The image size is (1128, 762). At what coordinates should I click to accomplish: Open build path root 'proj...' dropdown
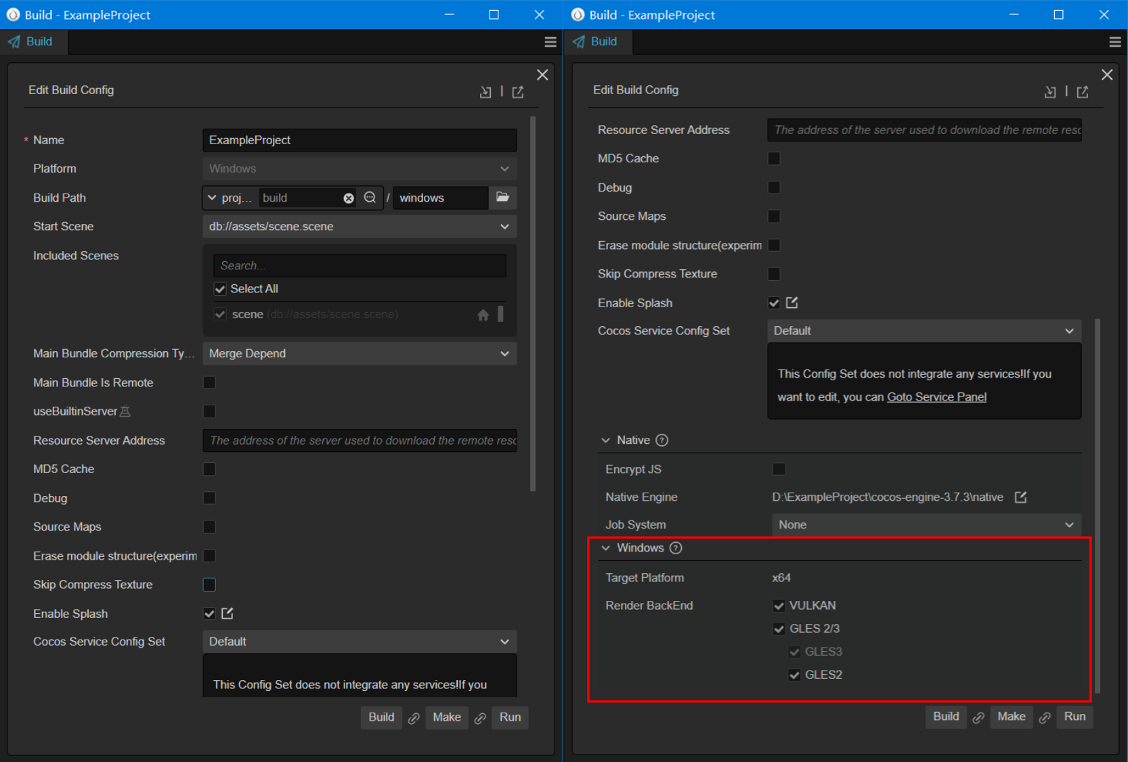pyautogui.click(x=229, y=198)
